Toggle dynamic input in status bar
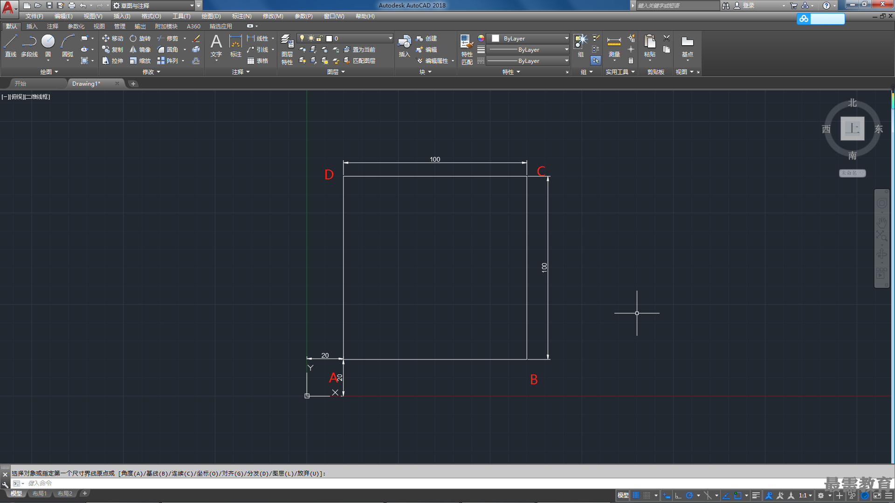This screenshot has height=503, width=895. pos(667,495)
